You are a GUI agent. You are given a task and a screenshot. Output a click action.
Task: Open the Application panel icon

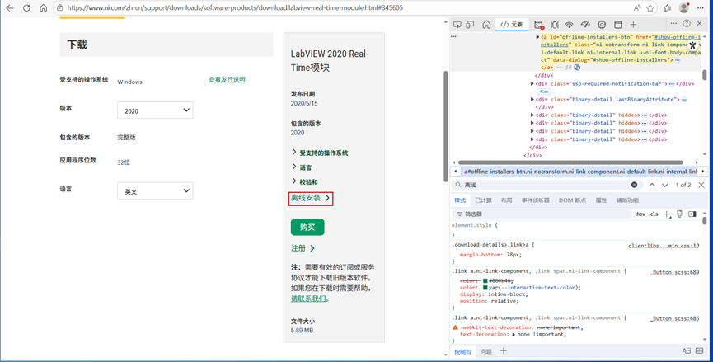click(617, 25)
